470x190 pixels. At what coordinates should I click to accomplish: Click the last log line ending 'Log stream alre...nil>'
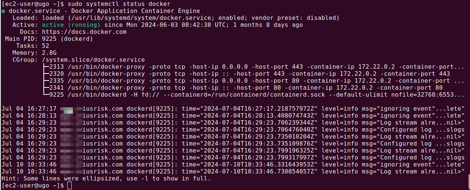233,172
